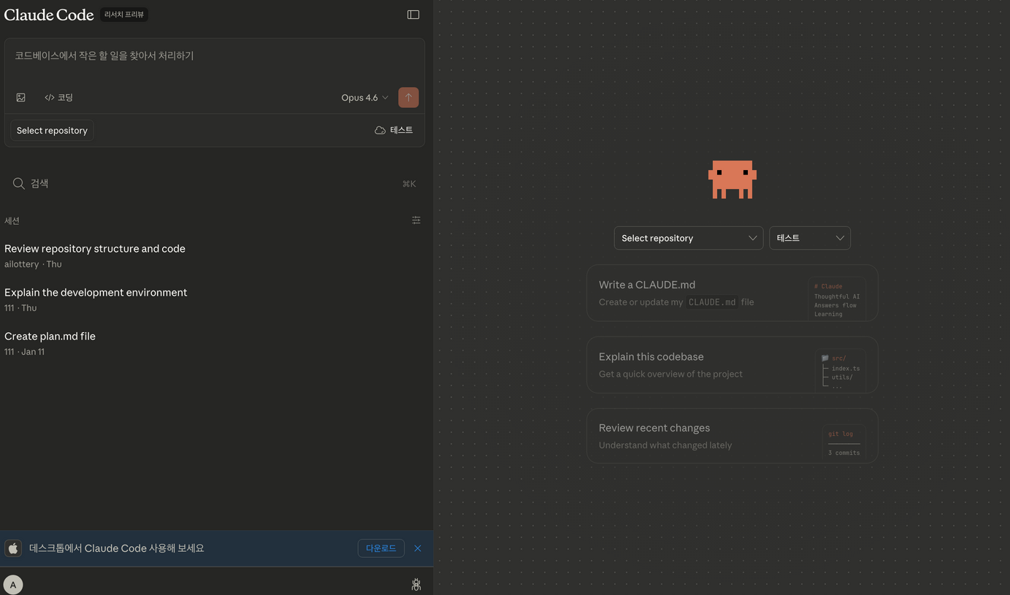Click Select repository button under prompt box

(x=52, y=130)
